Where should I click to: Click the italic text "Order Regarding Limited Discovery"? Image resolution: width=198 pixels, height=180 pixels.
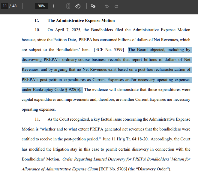click(x=94, y=159)
